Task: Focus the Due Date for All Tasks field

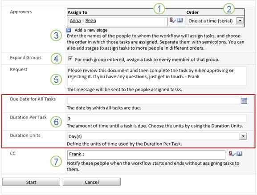Action: (154, 101)
